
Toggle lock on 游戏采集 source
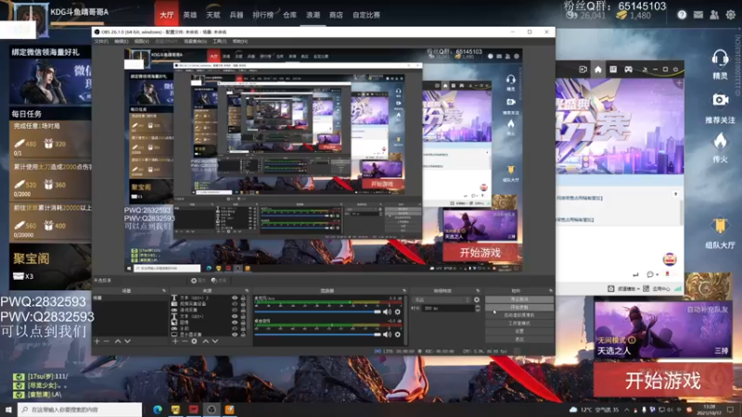pyautogui.click(x=243, y=310)
